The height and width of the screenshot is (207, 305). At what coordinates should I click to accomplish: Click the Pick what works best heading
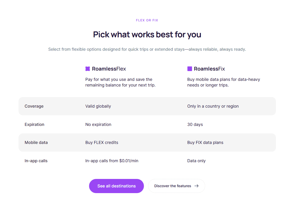coord(147,34)
